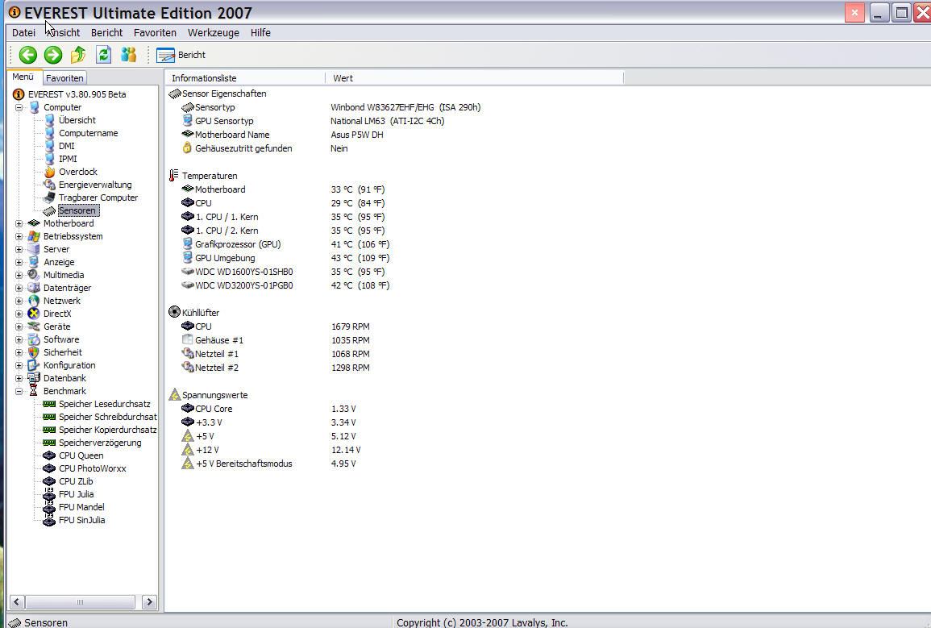Viewport: 931px width, 628px height.
Task: Select the DMI tree item
Action: 66,146
